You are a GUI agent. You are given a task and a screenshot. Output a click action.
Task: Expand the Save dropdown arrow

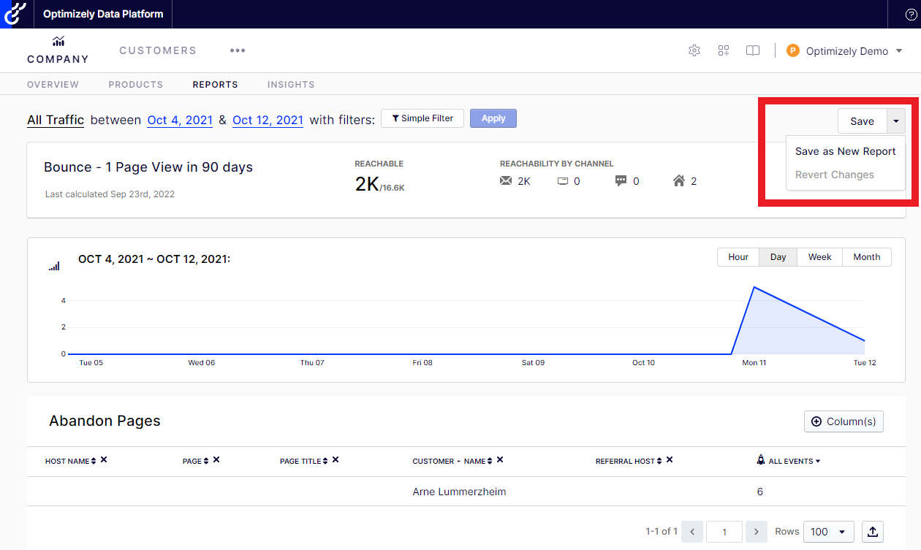pyautogui.click(x=896, y=121)
